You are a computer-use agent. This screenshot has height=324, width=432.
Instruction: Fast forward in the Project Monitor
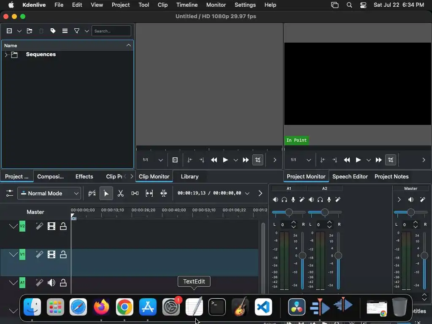pyautogui.click(x=378, y=160)
